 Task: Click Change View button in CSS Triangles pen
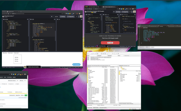tap(125, 12)
